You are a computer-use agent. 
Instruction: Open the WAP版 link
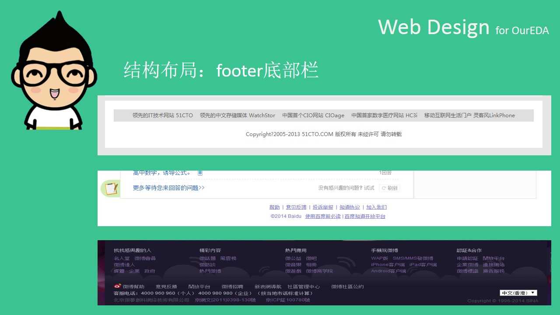[x=379, y=259]
